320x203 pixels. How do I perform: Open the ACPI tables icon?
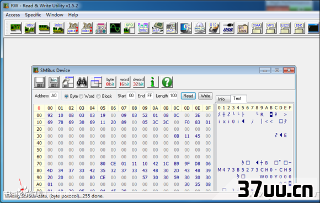click(x=172, y=28)
